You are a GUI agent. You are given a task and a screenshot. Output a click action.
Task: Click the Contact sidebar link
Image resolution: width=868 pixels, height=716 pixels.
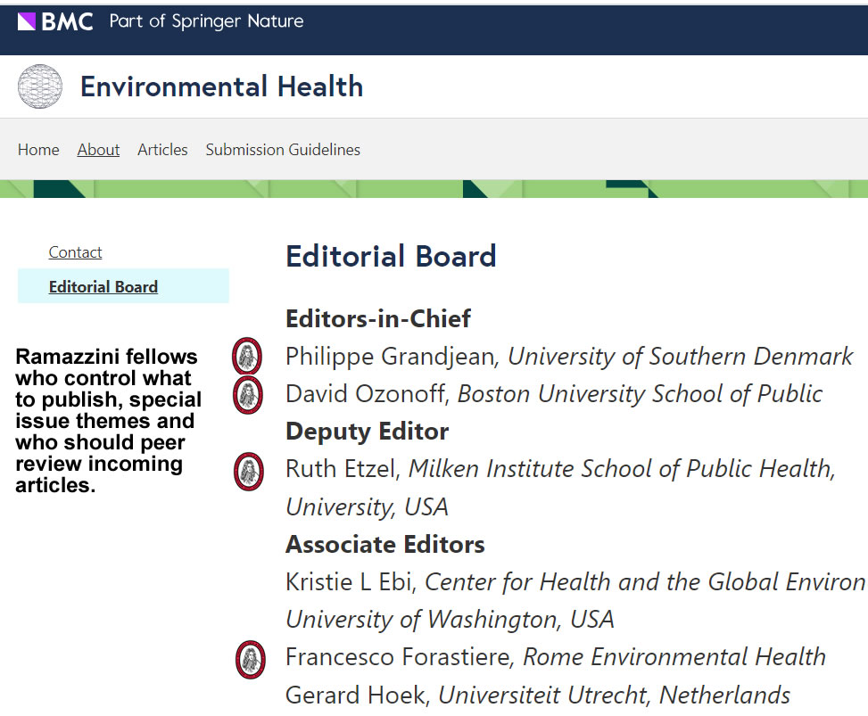point(75,252)
